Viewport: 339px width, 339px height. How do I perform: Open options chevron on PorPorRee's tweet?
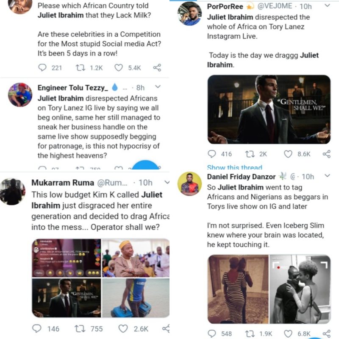coord(327,6)
